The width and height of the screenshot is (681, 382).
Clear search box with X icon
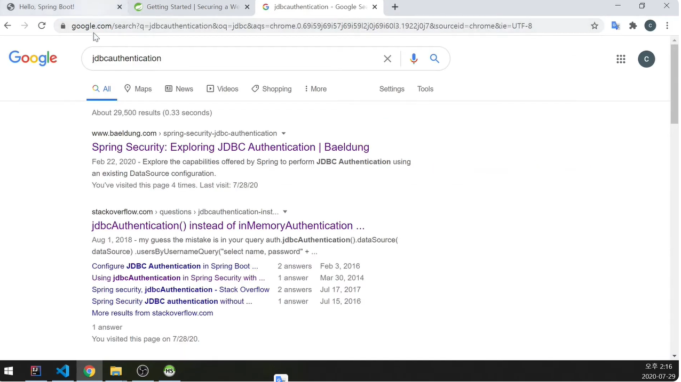click(x=387, y=59)
